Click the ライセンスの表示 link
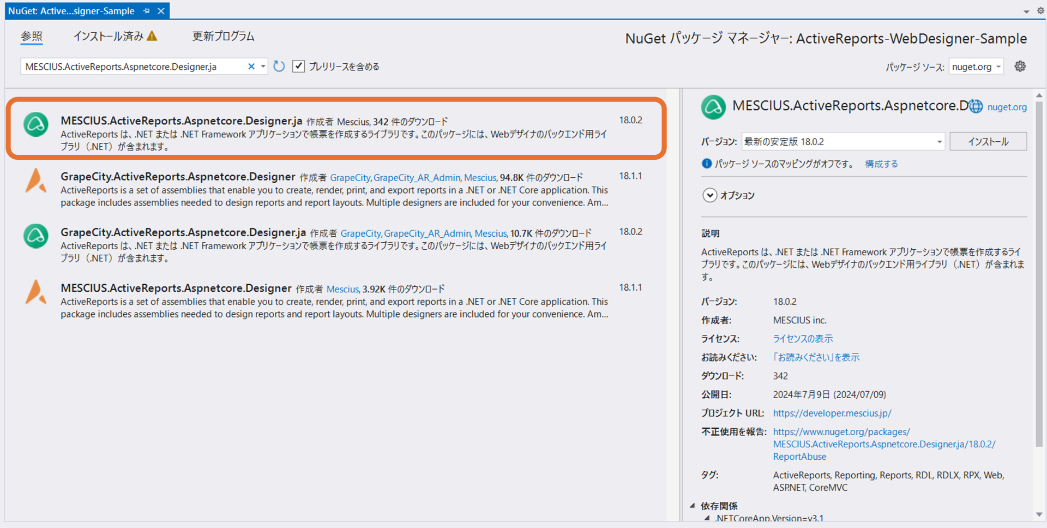 tap(803, 339)
